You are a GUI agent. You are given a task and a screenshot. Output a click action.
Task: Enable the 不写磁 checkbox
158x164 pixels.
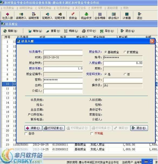92,134
